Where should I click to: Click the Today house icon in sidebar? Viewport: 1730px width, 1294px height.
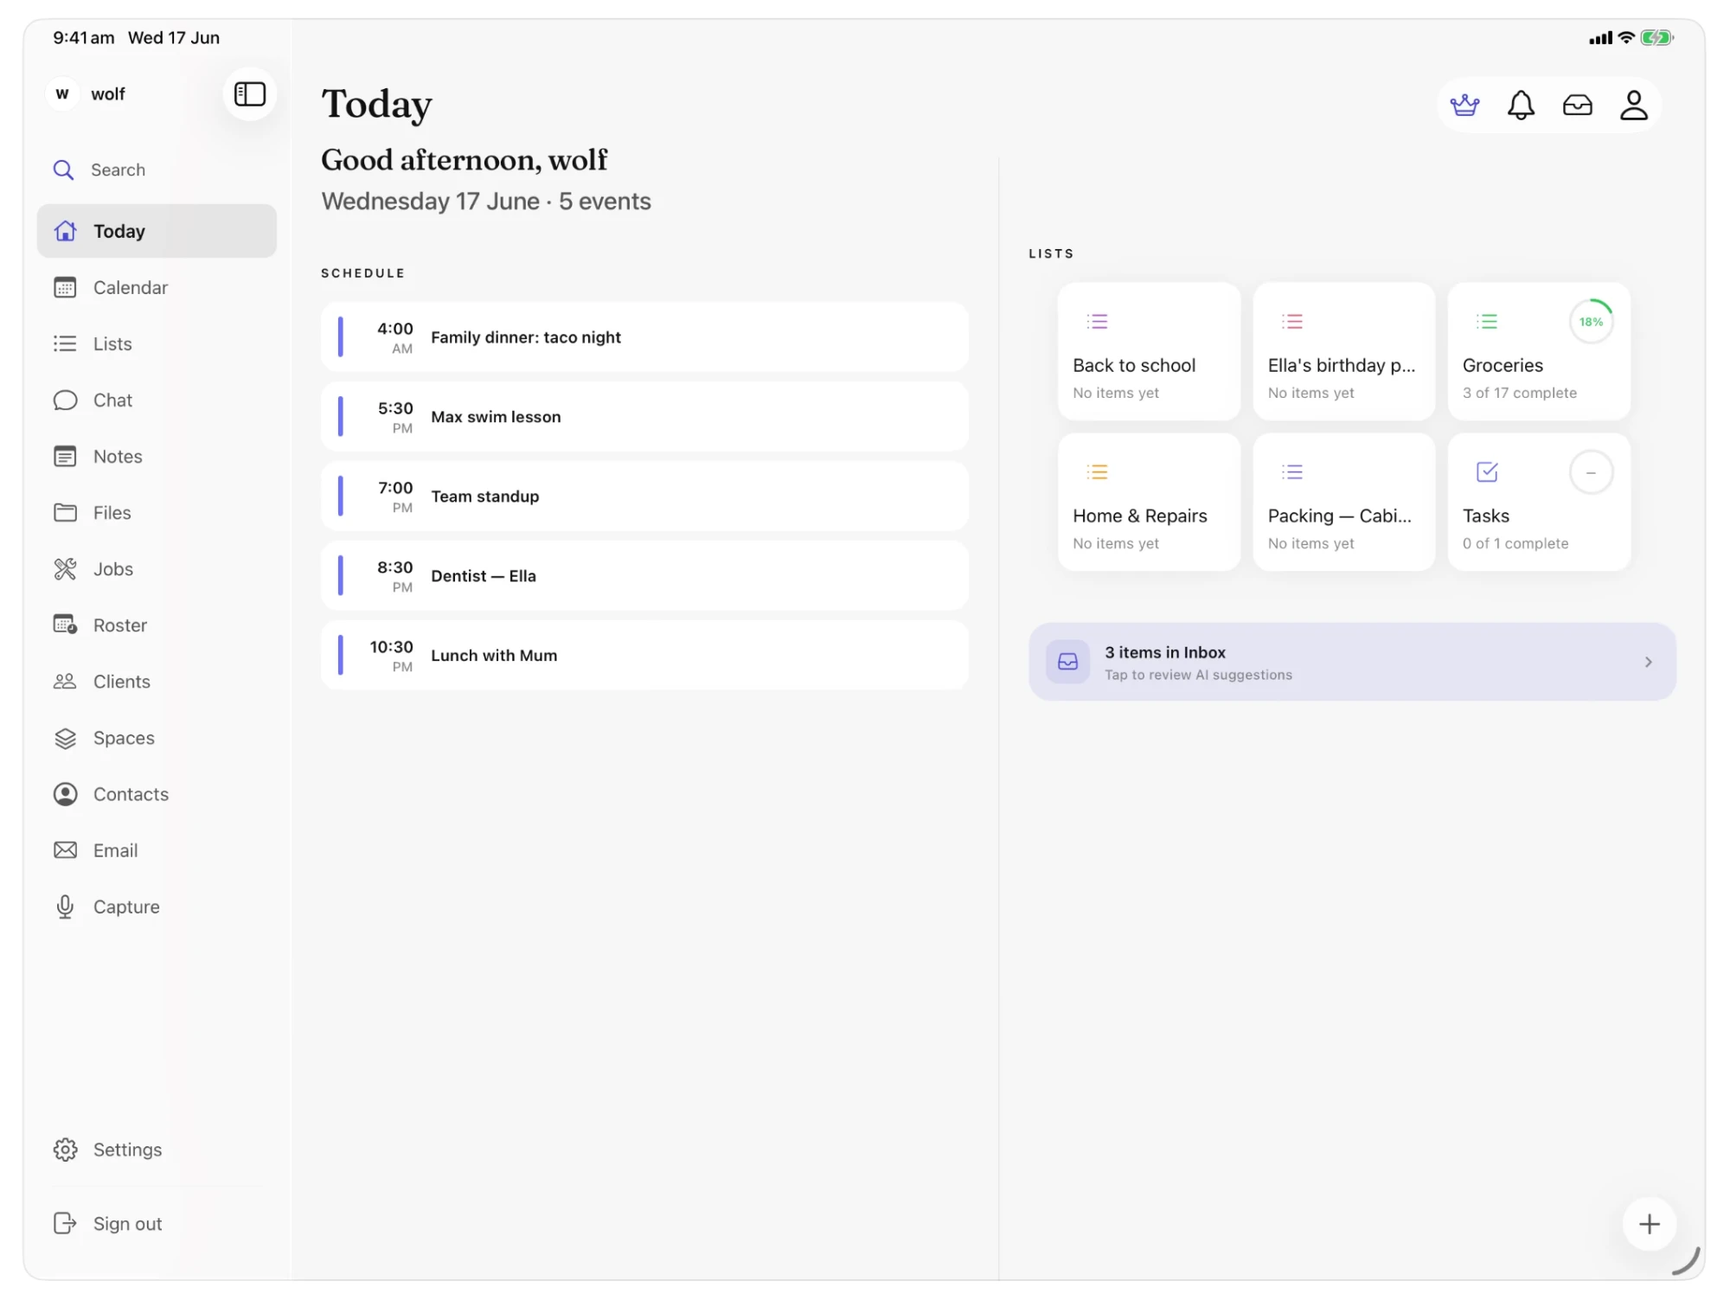point(65,231)
